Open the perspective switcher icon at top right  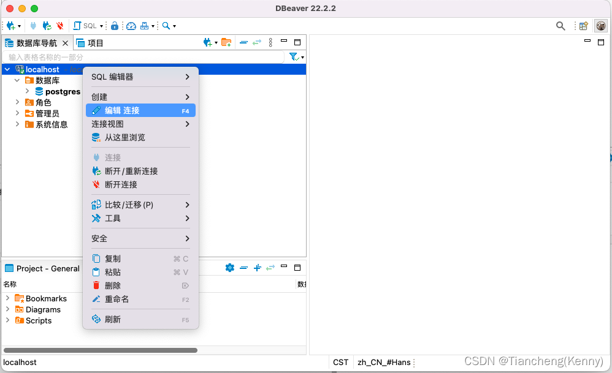pos(584,26)
